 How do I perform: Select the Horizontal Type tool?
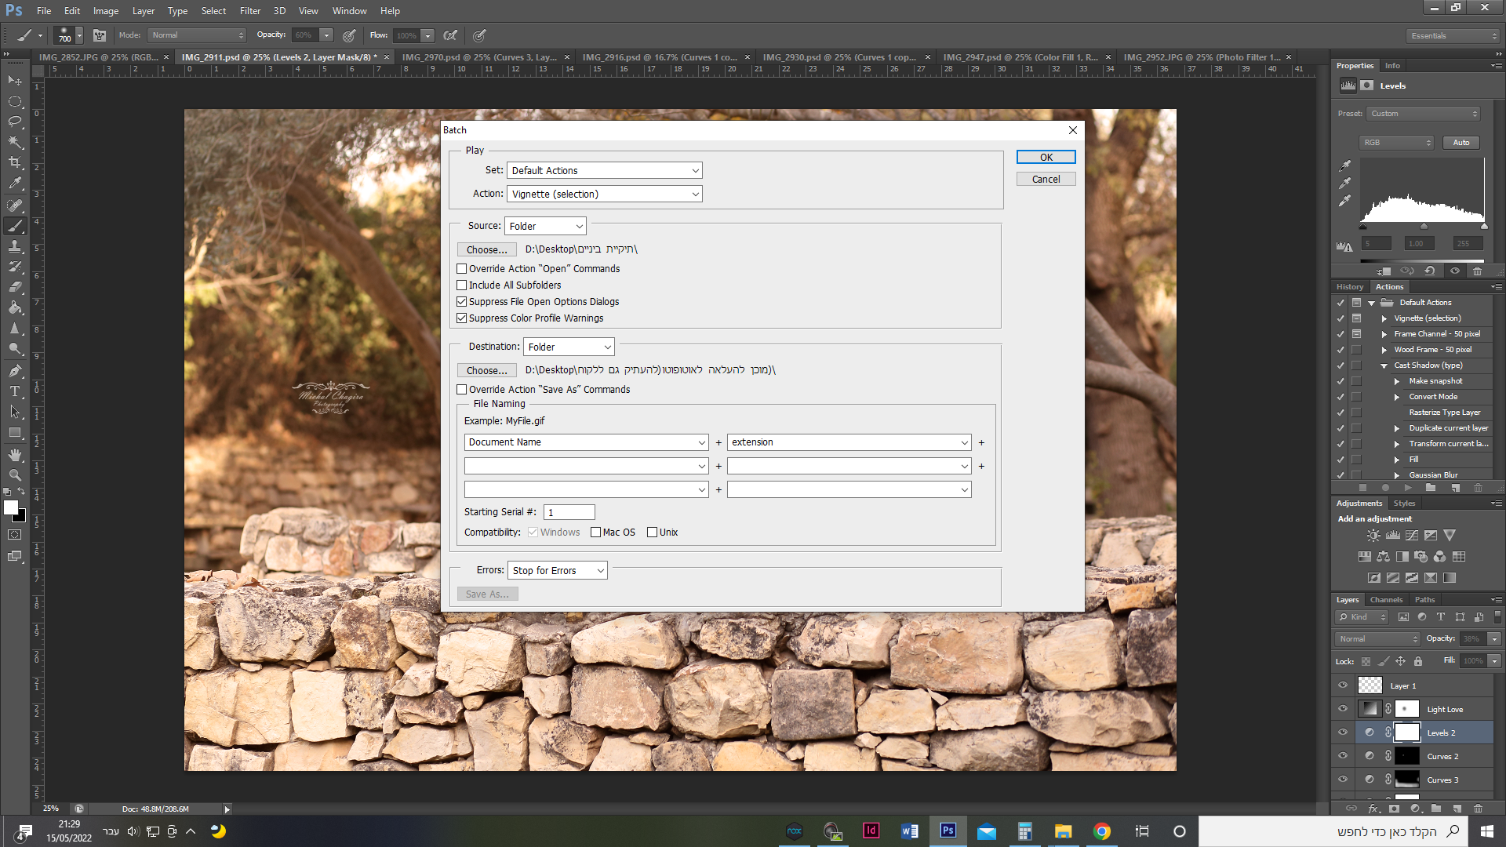[x=15, y=391]
